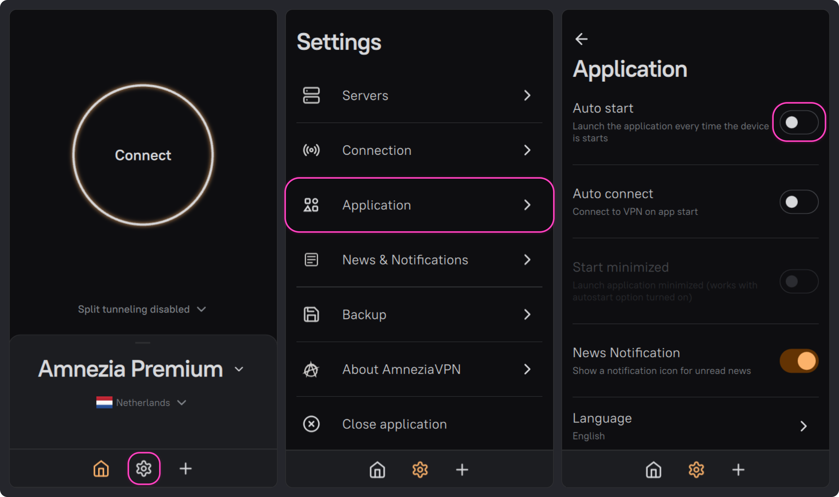Open the Language setting label
Viewport: 839px width, 497px height.
coord(602,418)
